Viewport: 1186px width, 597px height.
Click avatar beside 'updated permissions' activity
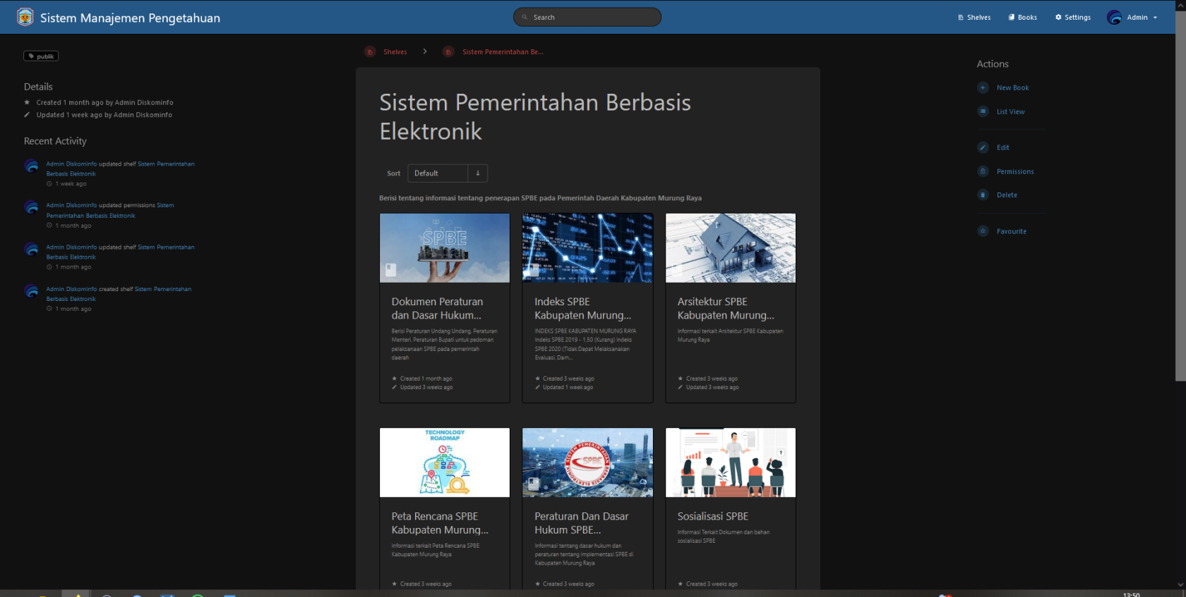pos(32,208)
